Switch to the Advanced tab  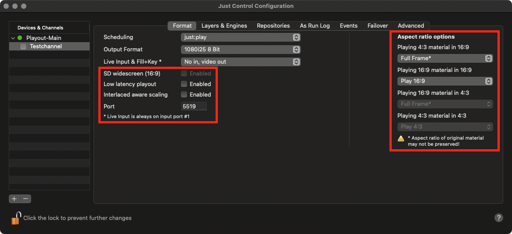(x=411, y=26)
